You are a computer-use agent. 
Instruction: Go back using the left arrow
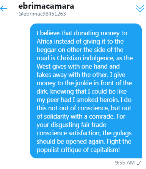tap(3, 9)
